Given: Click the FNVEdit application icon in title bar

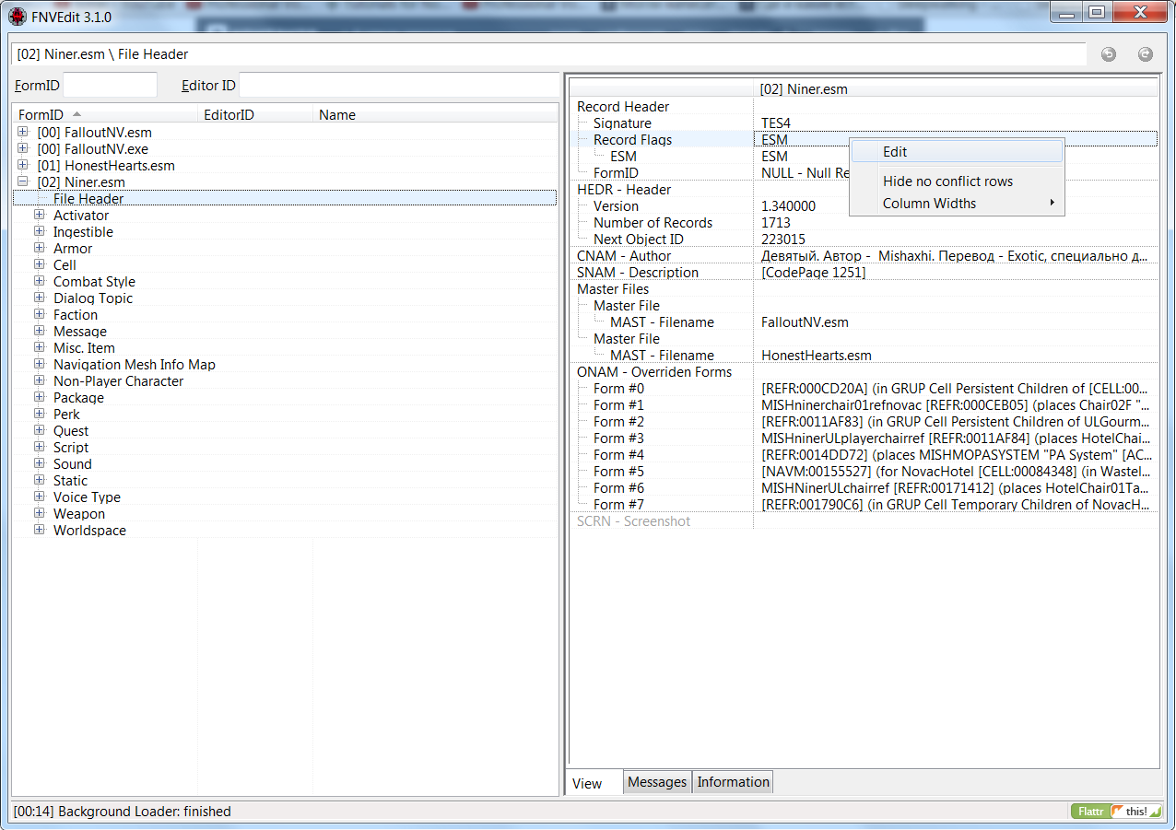Looking at the screenshot, I should coord(17,17).
